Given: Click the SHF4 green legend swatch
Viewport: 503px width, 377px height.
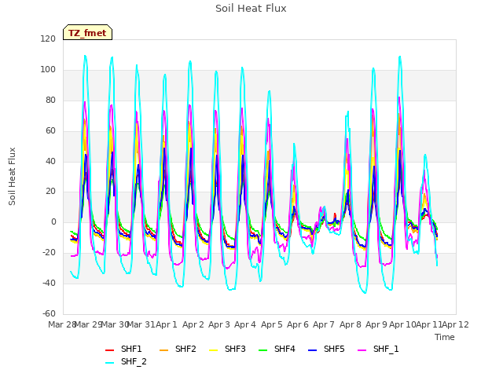Looking at the screenshot, I should coord(263,350).
